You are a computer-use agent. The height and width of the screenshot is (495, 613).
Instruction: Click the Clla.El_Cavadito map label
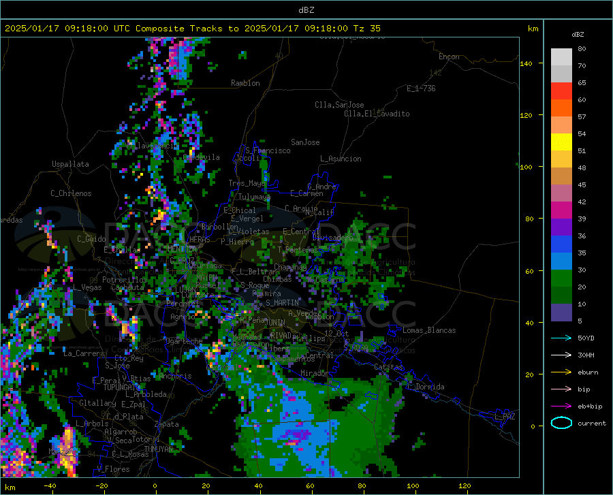pyautogui.click(x=377, y=114)
